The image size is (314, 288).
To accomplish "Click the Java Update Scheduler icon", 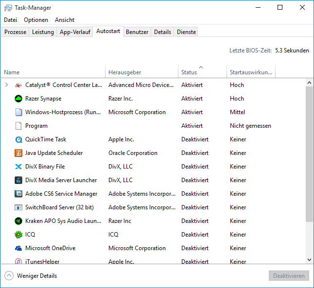I will click(18, 153).
